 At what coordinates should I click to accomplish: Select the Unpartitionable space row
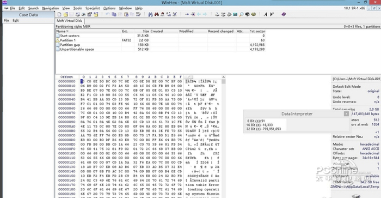[161, 49]
